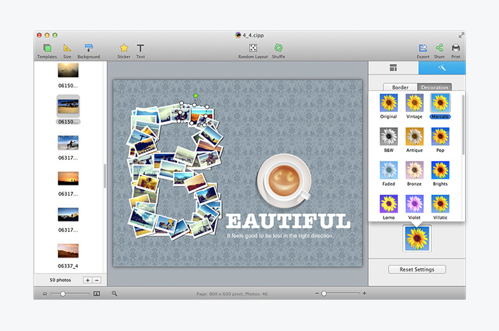The height and width of the screenshot is (331, 499).
Task: Switch to the layout panel tab
Action: [x=393, y=68]
